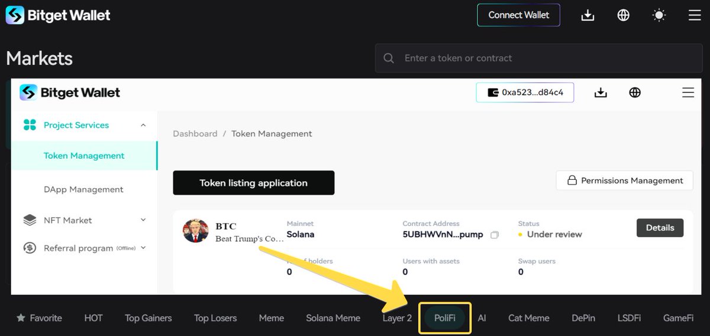Select Top Losers tab
This screenshot has height=336, width=710.
[x=215, y=318]
